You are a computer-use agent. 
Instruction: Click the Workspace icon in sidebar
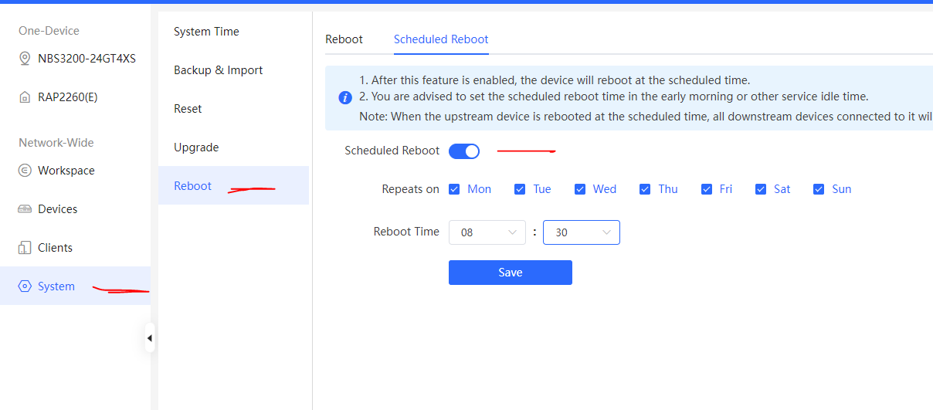click(25, 171)
